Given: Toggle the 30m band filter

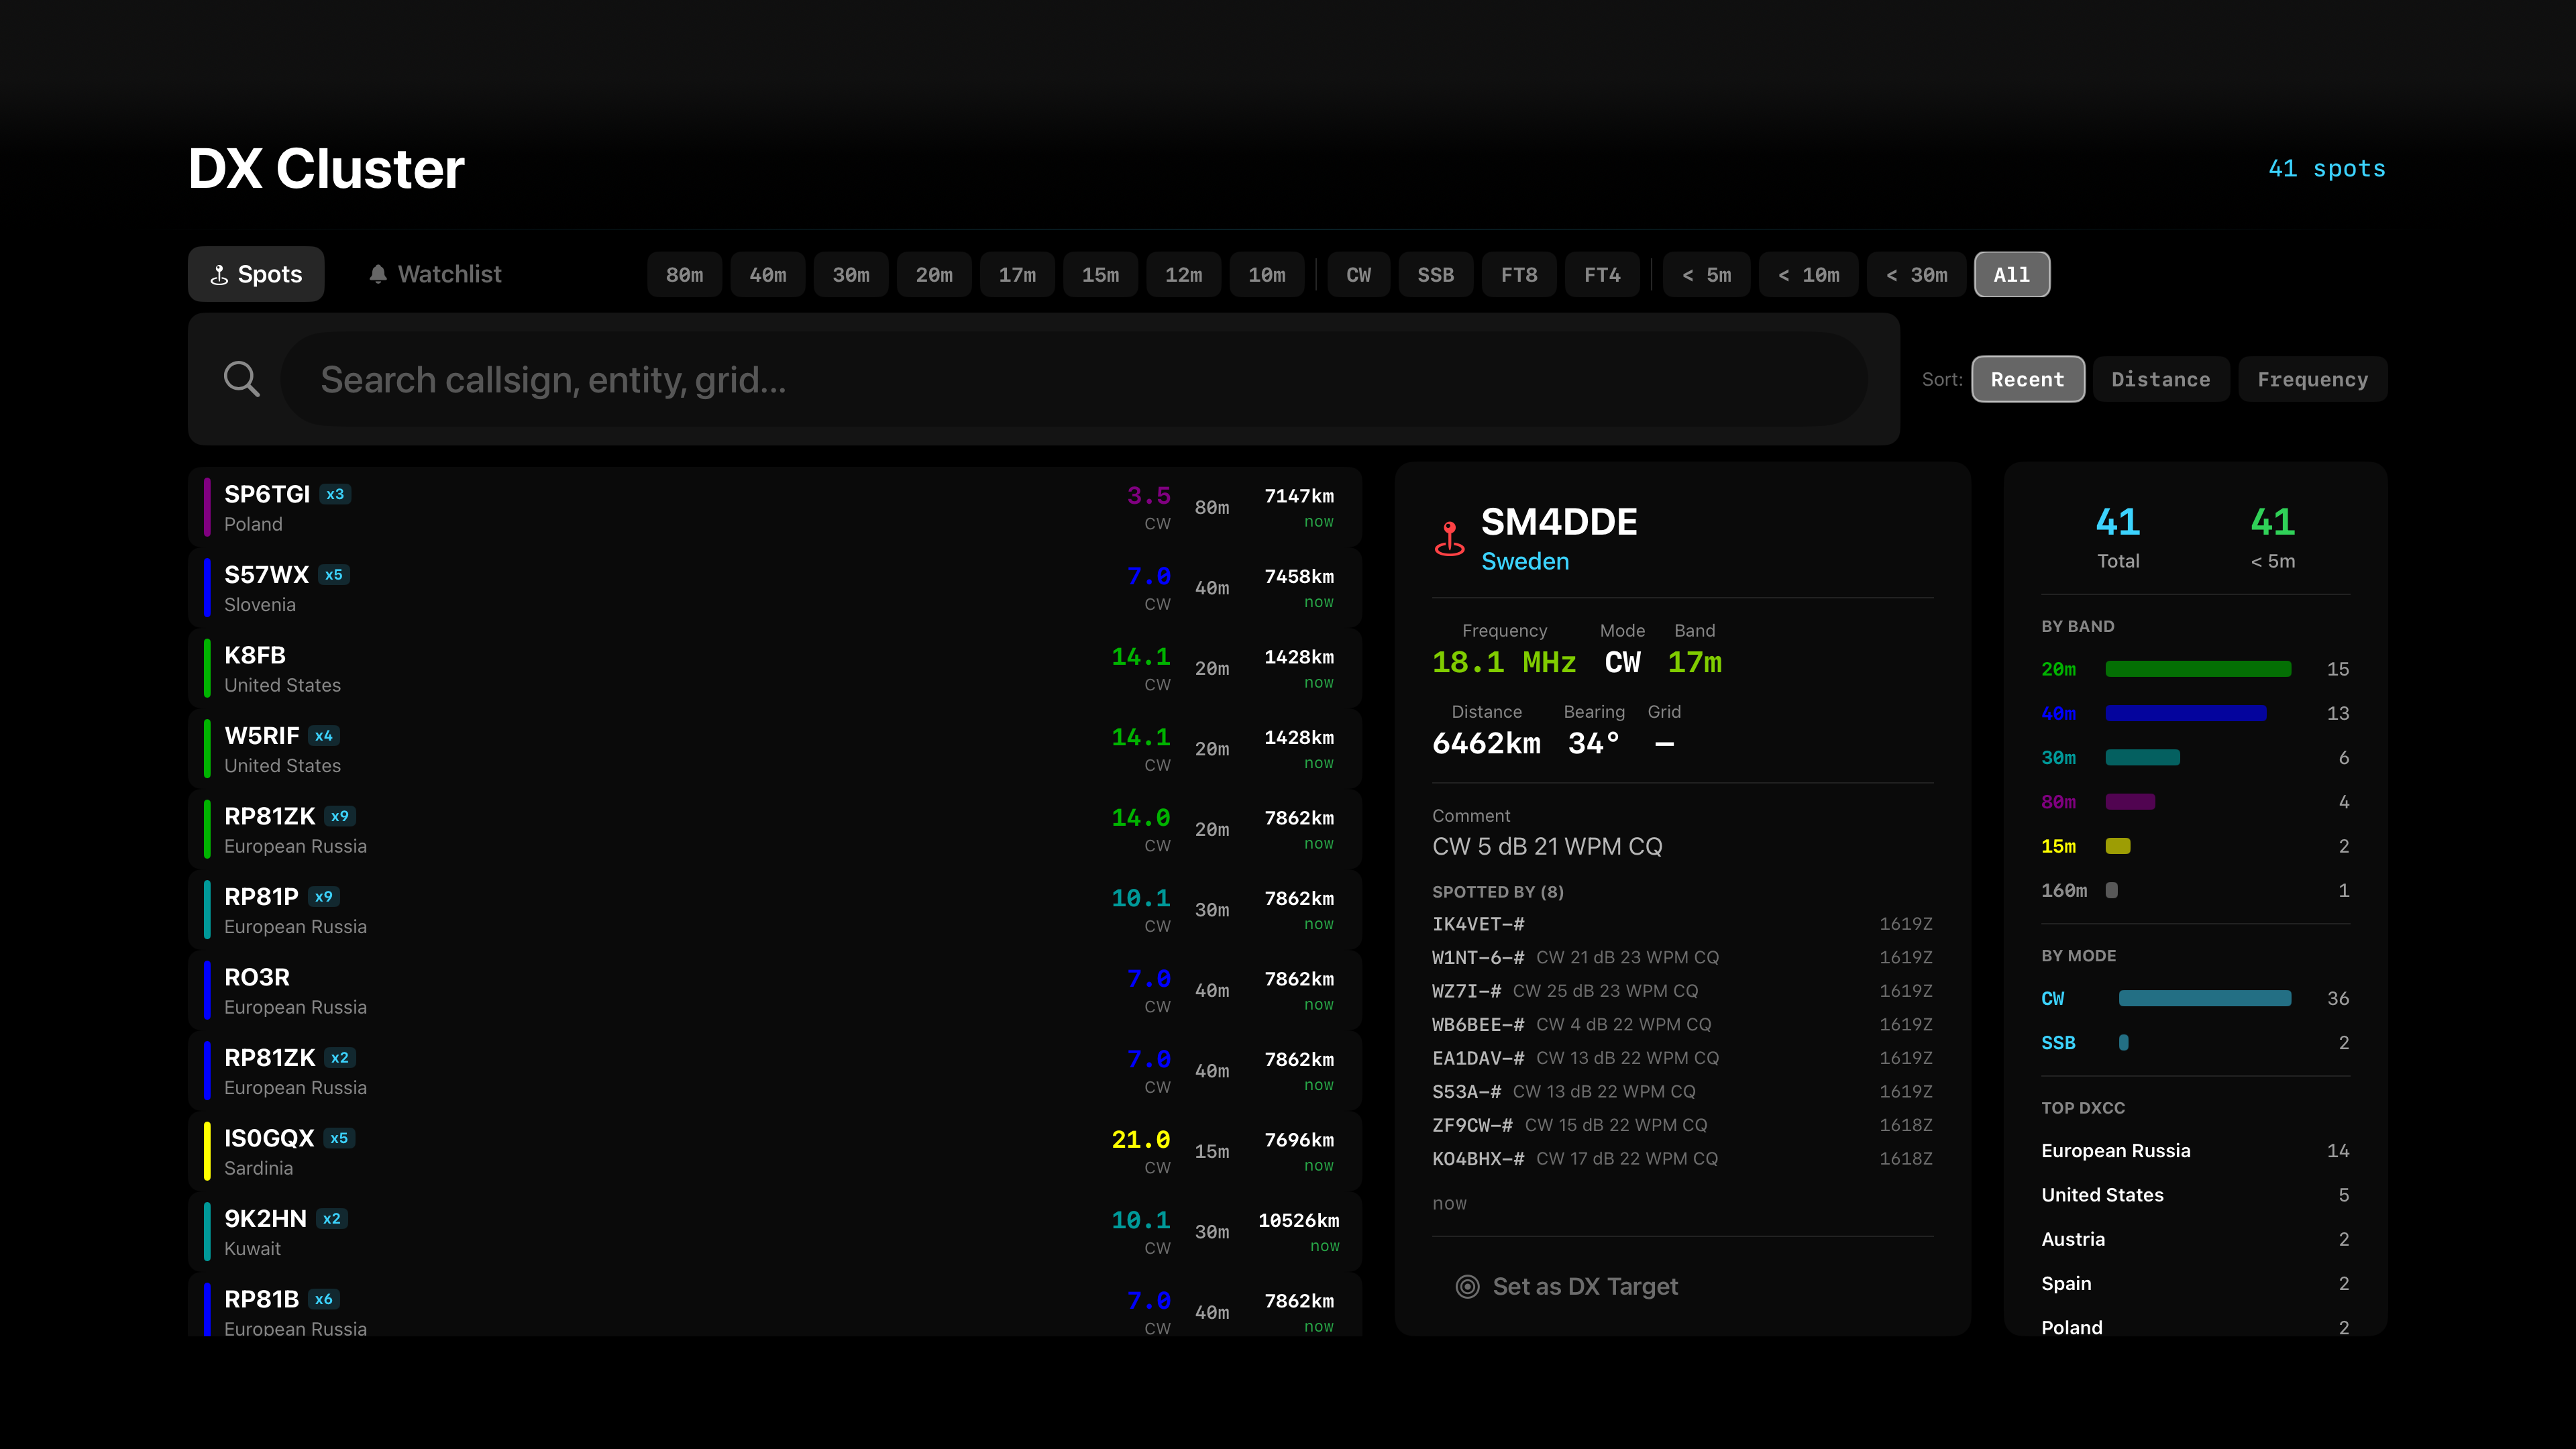Looking at the screenshot, I should [x=851, y=275].
